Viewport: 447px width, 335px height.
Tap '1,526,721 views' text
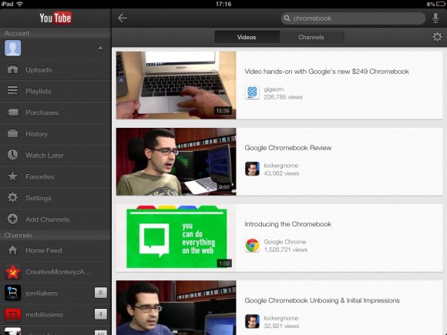coord(286,250)
